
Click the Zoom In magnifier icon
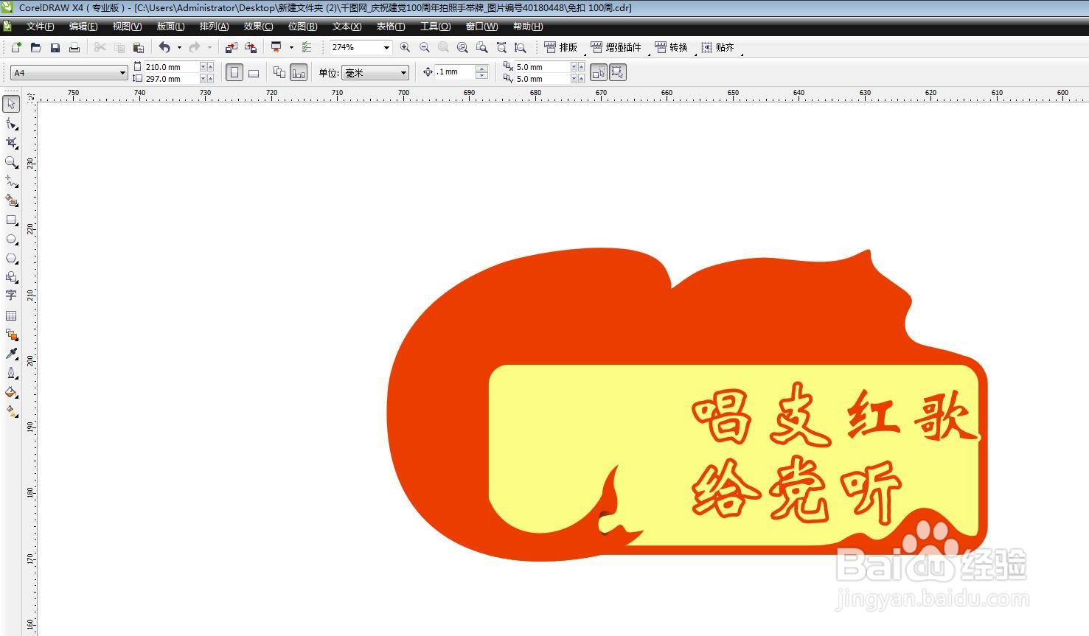tap(405, 47)
